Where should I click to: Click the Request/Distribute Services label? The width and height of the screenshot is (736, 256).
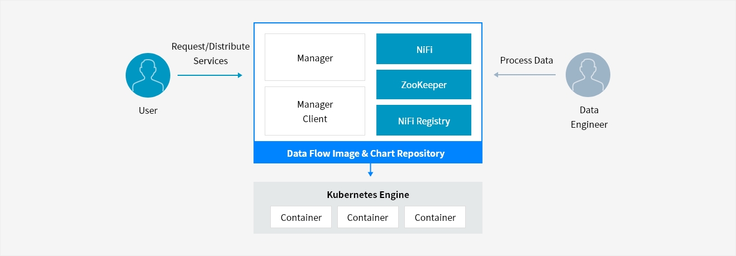(x=211, y=54)
